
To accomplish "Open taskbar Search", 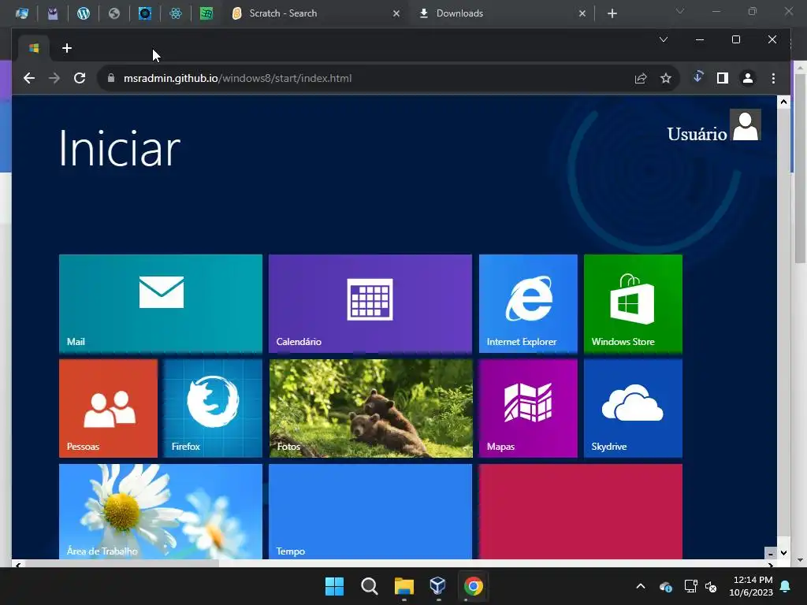I will tap(370, 586).
